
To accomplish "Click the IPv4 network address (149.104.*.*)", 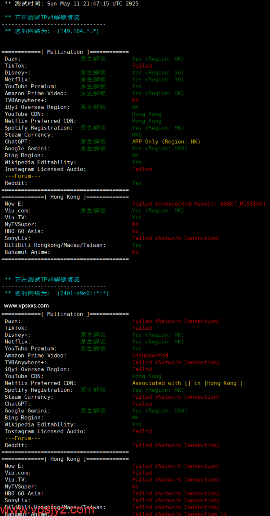I will pos(78,31).
